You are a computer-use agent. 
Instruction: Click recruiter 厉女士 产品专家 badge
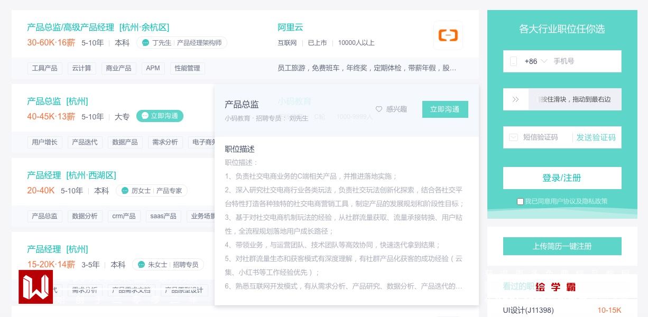pos(152,191)
